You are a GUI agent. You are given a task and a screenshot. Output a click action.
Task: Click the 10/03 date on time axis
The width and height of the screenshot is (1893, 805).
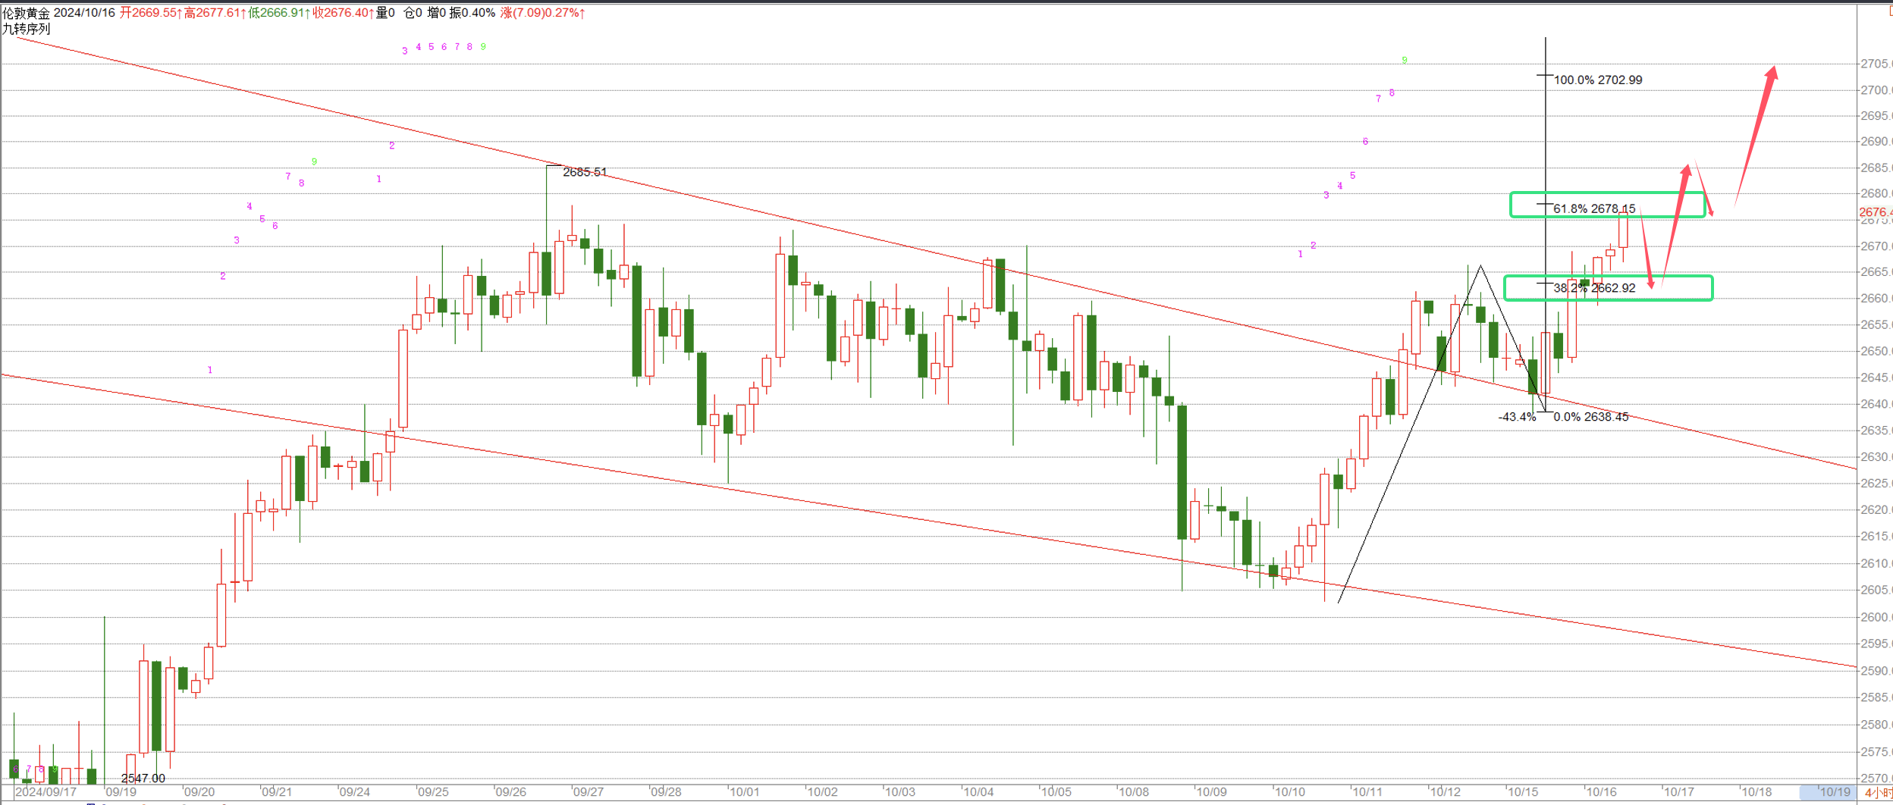(x=899, y=792)
